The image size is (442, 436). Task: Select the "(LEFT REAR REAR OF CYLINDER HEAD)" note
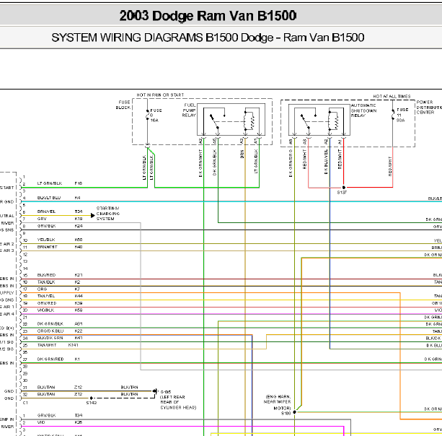pos(178,402)
